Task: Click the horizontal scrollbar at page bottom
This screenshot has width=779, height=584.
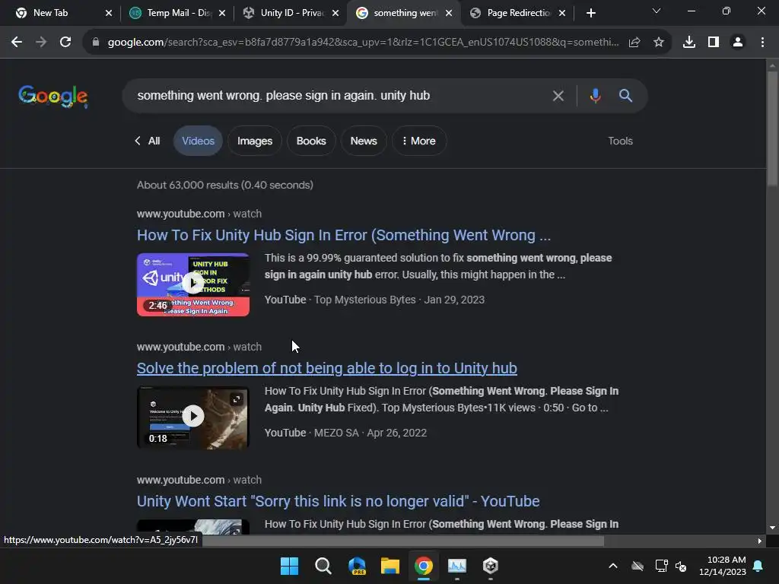Action: [403, 541]
